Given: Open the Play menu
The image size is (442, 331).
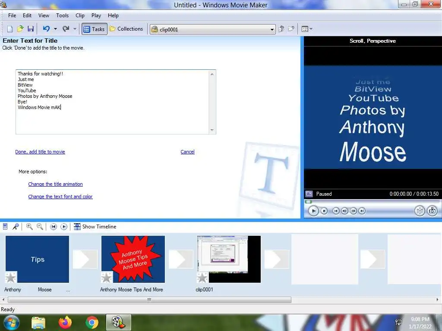Looking at the screenshot, I should point(96,16).
